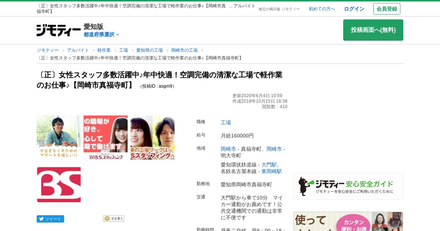
Task: Open 岡崎市の工場 breadcrumb
Action: [x=184, y=50]
